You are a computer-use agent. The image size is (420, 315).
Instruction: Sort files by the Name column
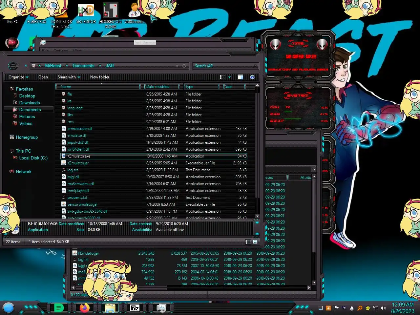pyautogui.click(x=98, y=87)
